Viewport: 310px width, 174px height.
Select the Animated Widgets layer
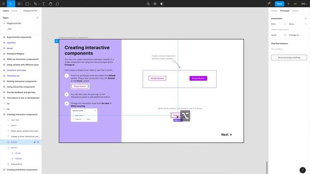point(15,54)
